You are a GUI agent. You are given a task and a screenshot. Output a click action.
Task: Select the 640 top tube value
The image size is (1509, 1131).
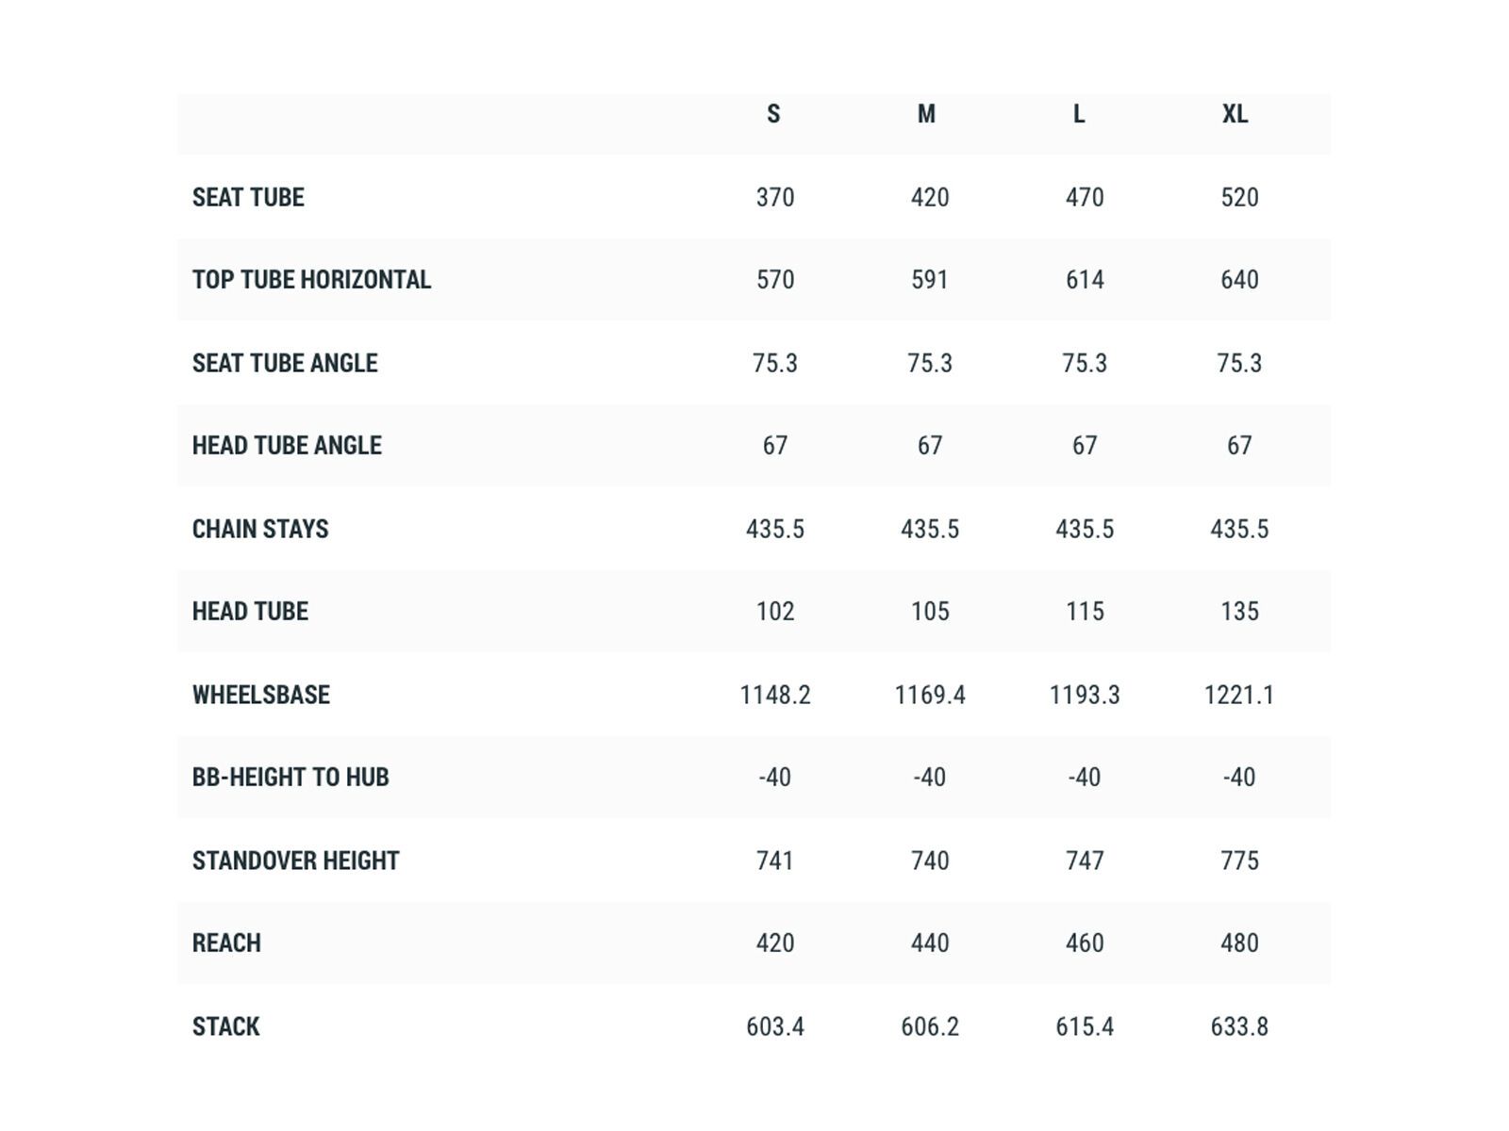coord(1239,280)
